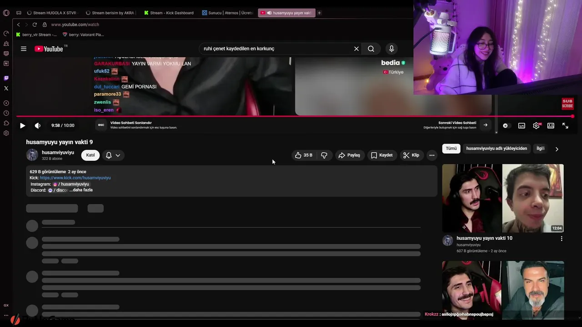Select the Tümü filter chip
Screen dimensions: 582x327
[451, 149]
